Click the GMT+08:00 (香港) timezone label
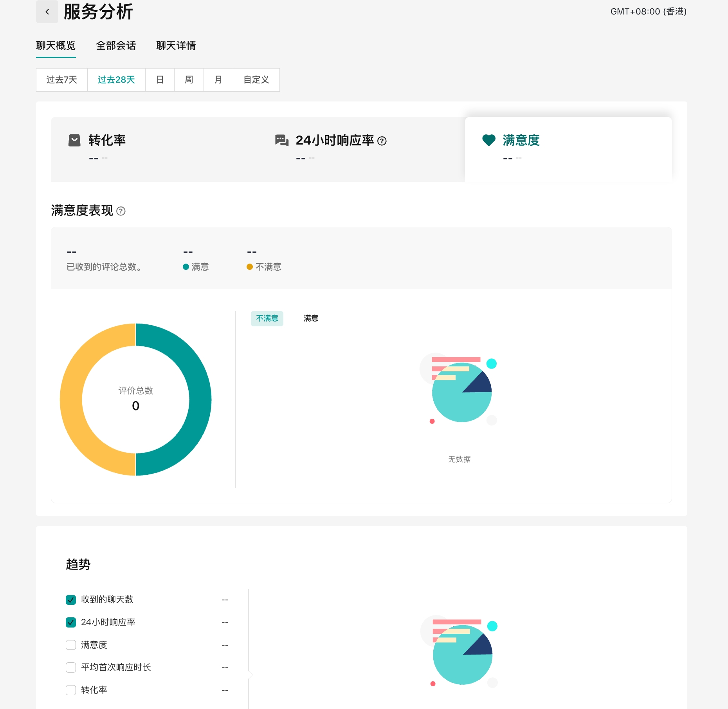The image size is (728, 709). [x=648, y=12]
